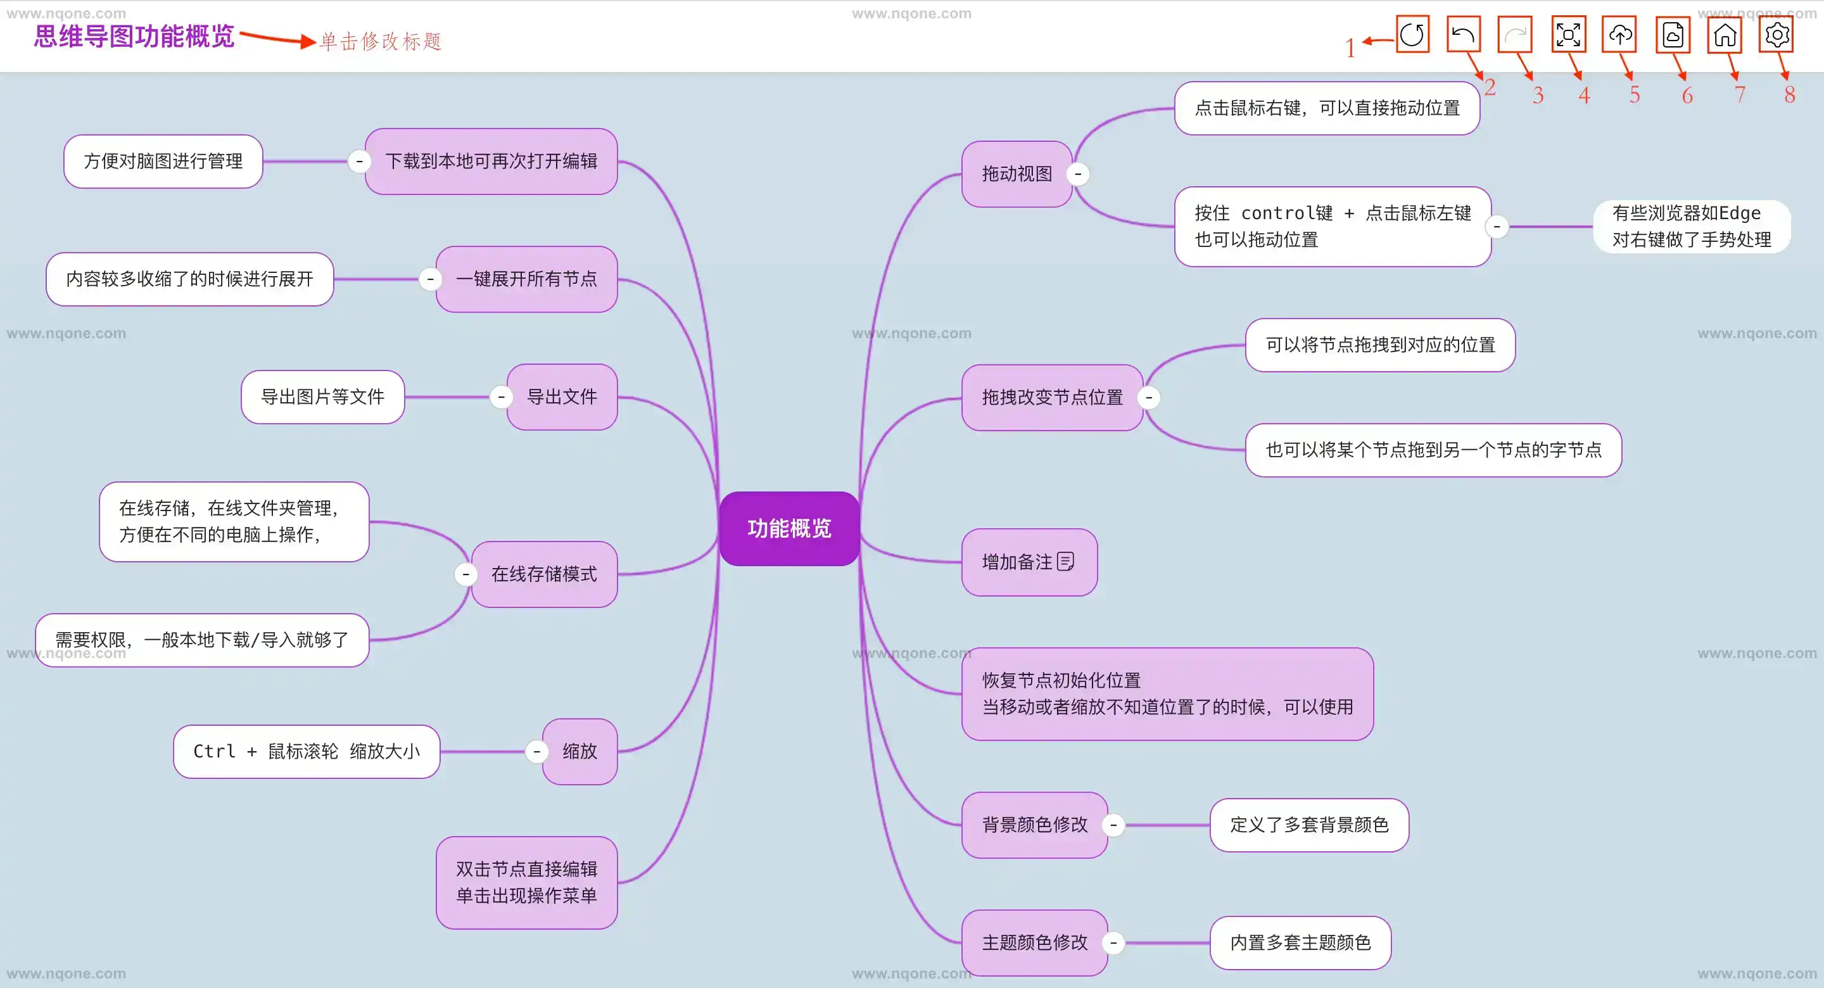Click the map title 思维导图功能概览
Image resolution: width=1824 pixels, height=988 pixels.
134,36
